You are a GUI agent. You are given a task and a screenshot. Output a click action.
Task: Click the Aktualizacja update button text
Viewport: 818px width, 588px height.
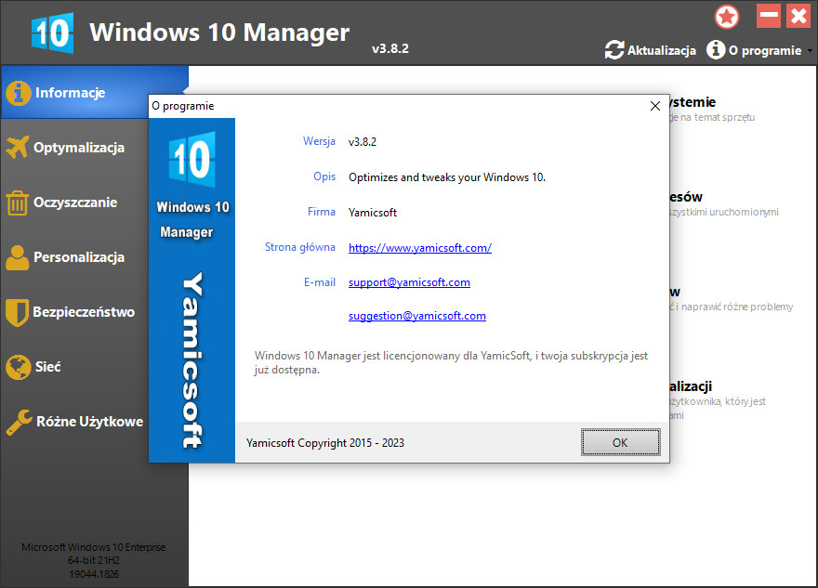pos(661,50)
